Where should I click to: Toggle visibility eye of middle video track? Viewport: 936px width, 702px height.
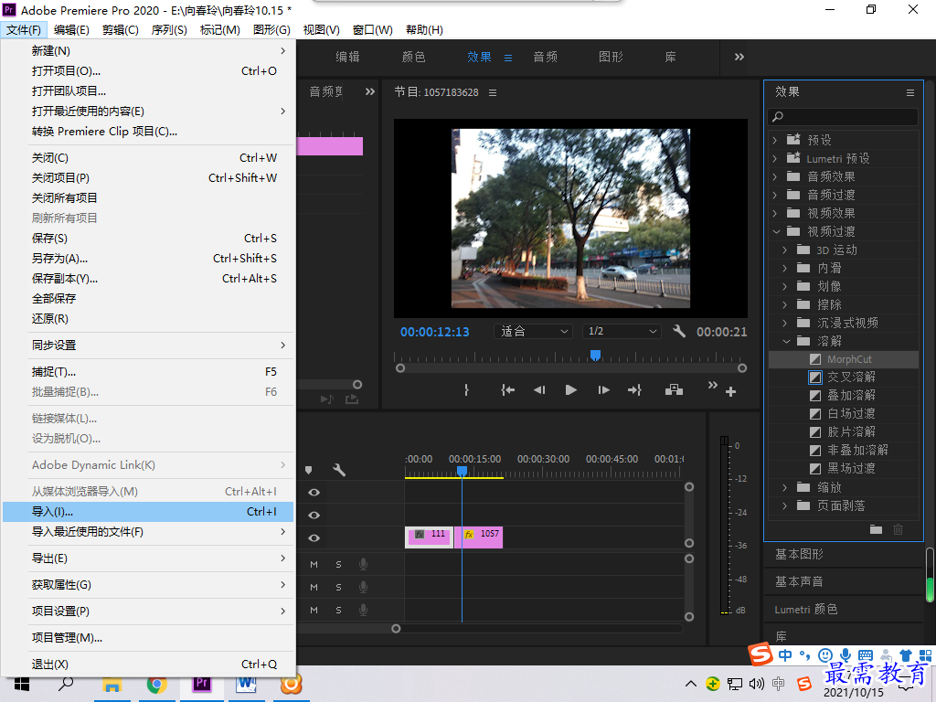click(314, 516)
